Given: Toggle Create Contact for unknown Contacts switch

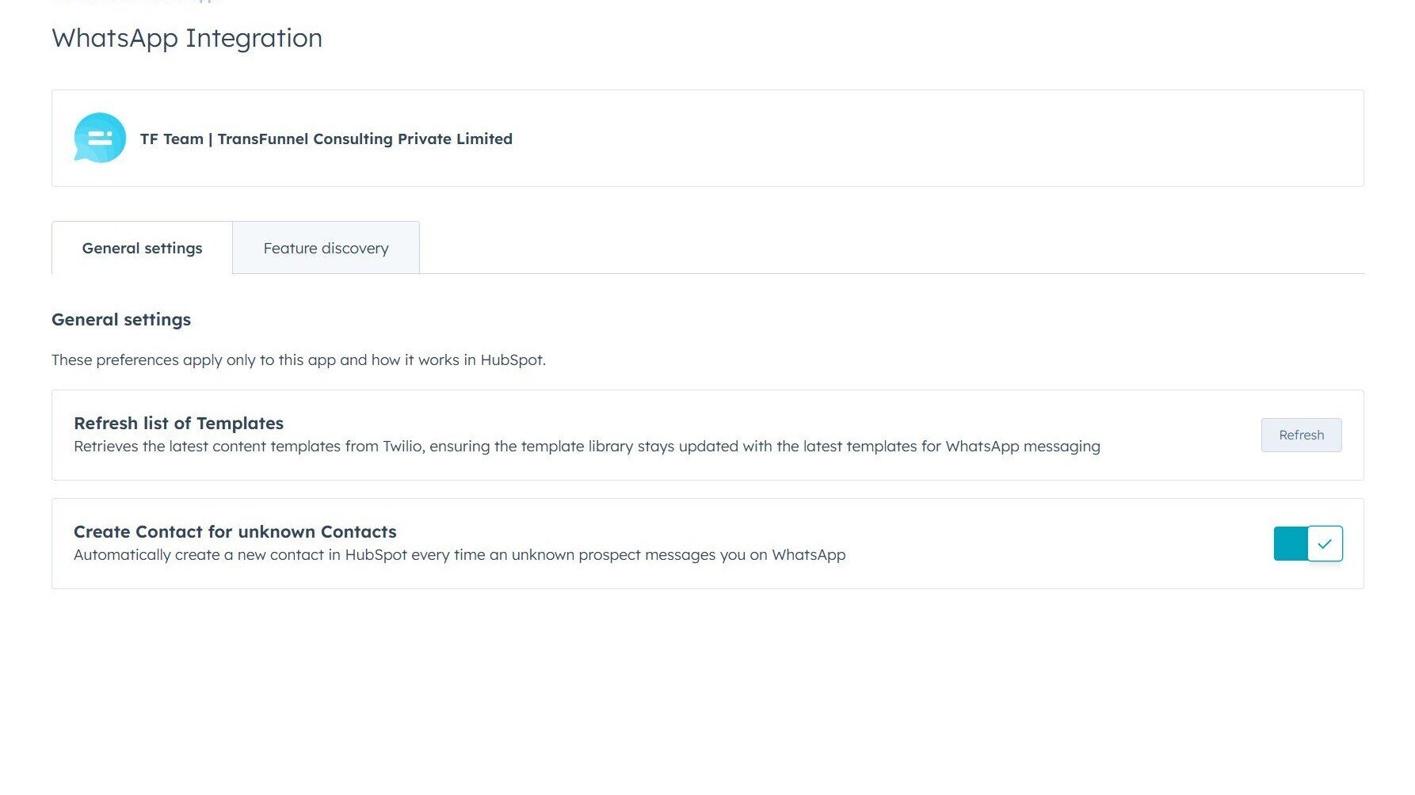Looking at the screenshot, I should (1308, 544).
